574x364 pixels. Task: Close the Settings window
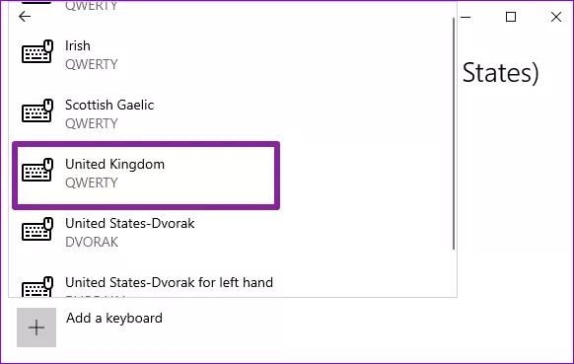[556, 17]
